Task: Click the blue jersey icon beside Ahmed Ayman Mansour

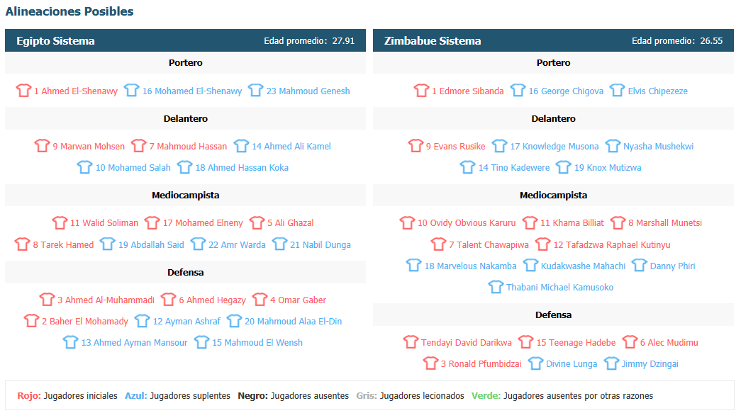Action: (70, 341)
